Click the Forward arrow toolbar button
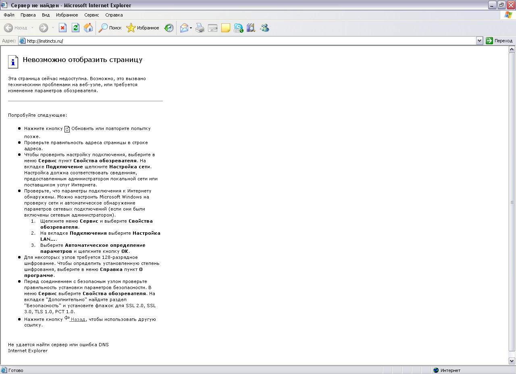This screenshot has width=516, height=374. pyautogui.click(x=44, y=28)
